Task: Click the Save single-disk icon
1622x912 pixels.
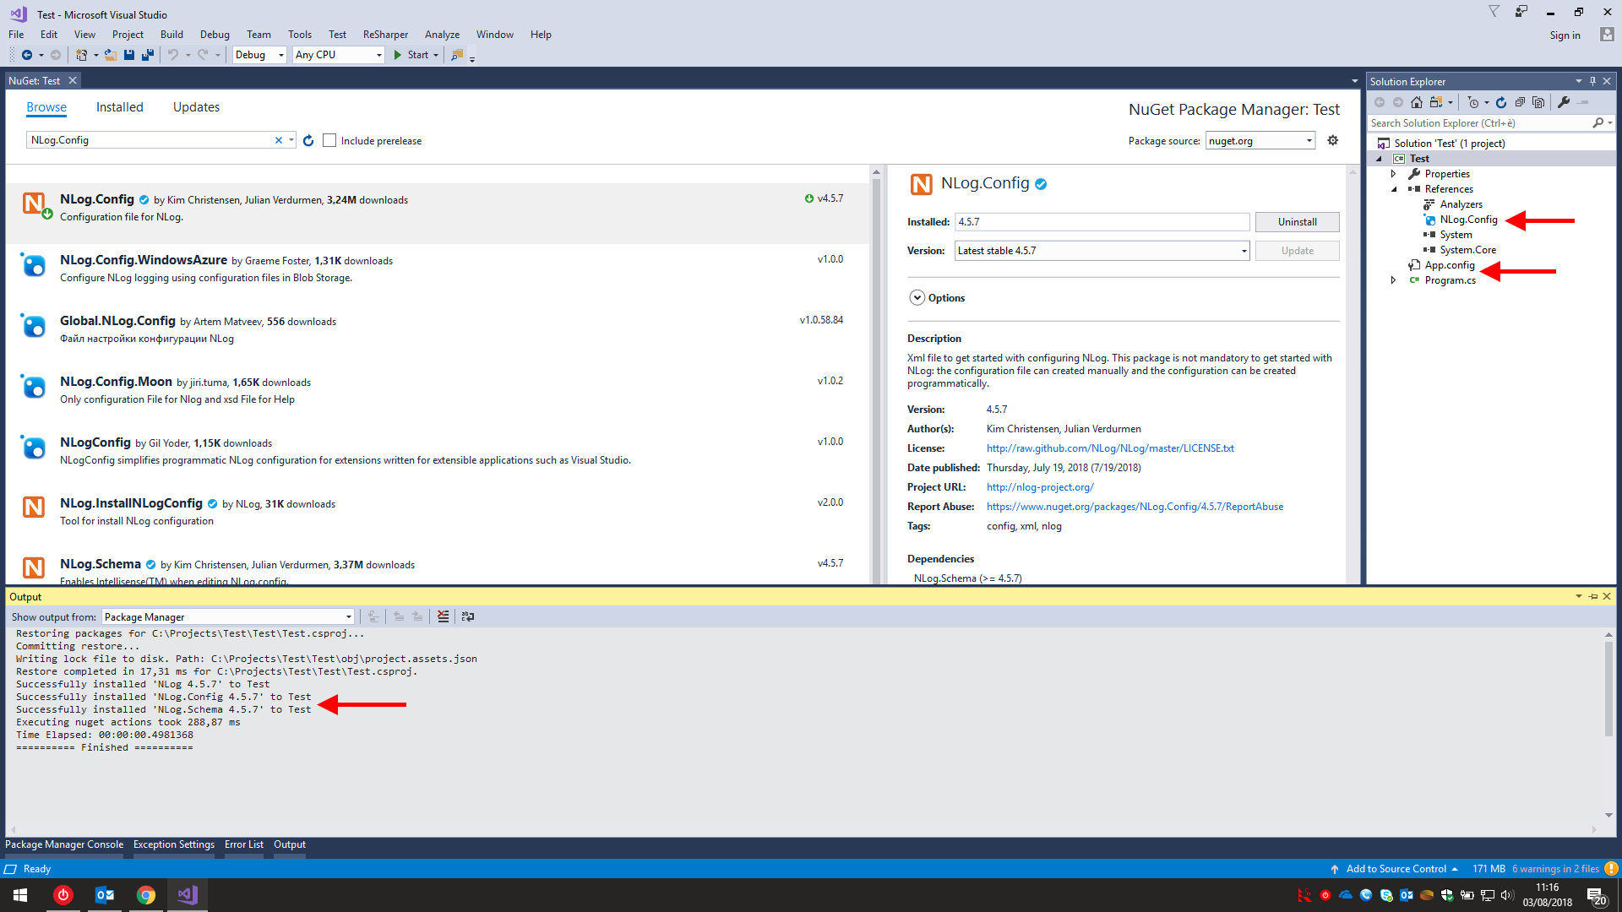Action: tap(129, 55)
